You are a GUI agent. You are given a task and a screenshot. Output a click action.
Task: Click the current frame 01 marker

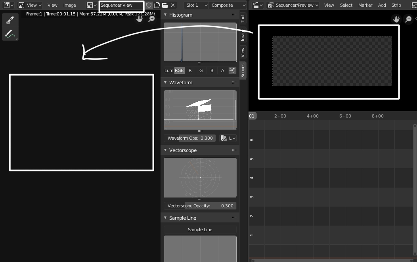point(252,116)
